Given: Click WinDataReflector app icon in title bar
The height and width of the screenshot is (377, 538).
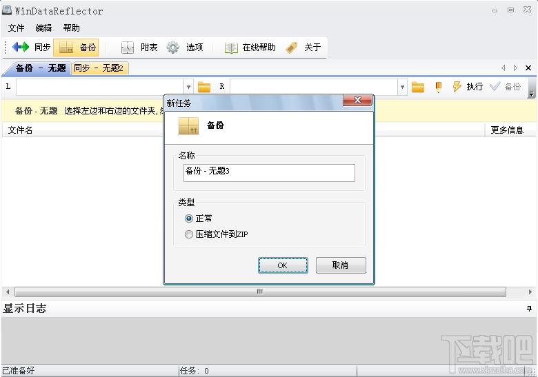Looking at the screenshot, I should coord(7,10).
